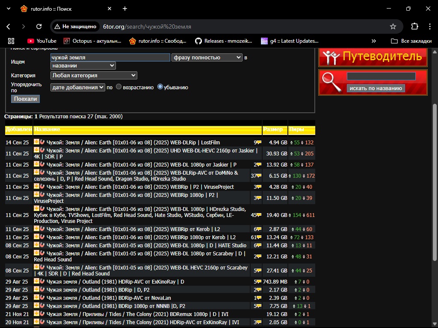
Task: Open the 'дате добавления' sort-by dropdown
Action: [x=77, y=87]
